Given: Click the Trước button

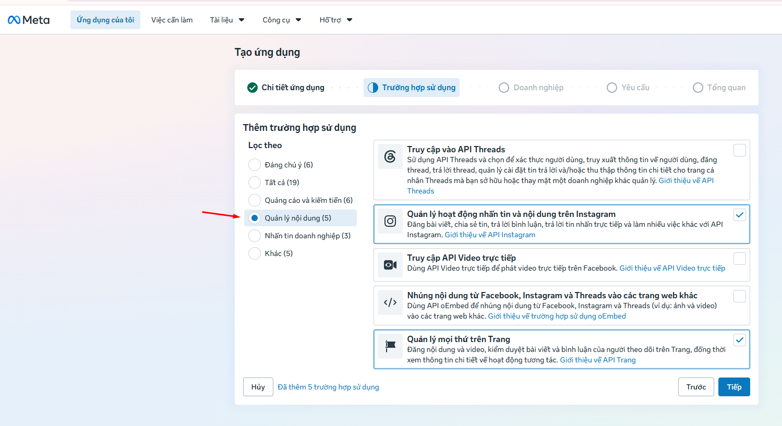Looking at the screenshot, I should coord(696,387).
